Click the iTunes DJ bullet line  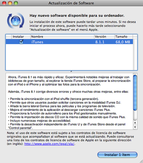pyautogui.click(x=65, y=103)
